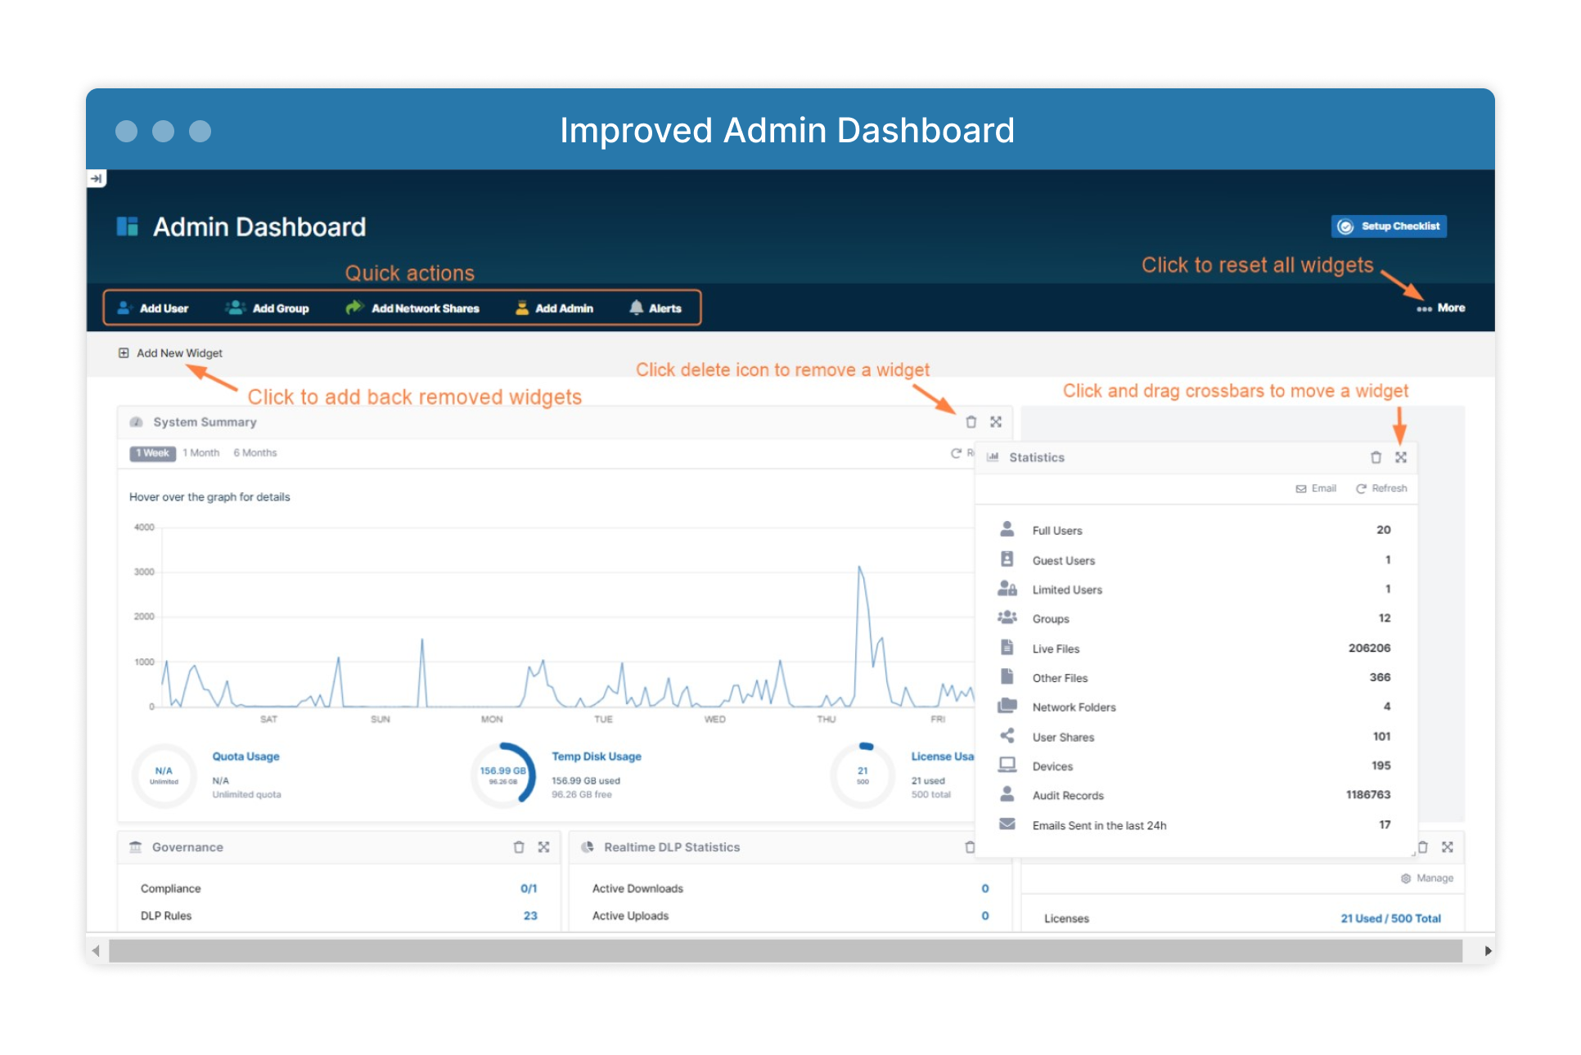Open the Setup Checklist
The width and height of the screenshot is (1581, 1055).
1389,227
